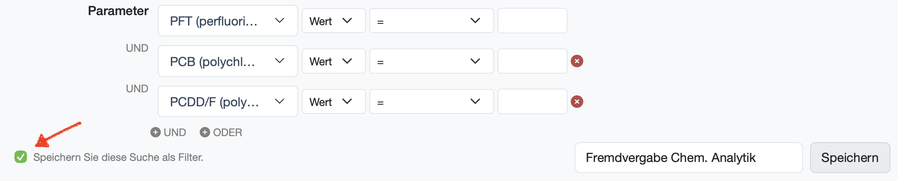Open the PCDD/F parameter dropdown
Screen dimensions: 898x181
[228, 102]
